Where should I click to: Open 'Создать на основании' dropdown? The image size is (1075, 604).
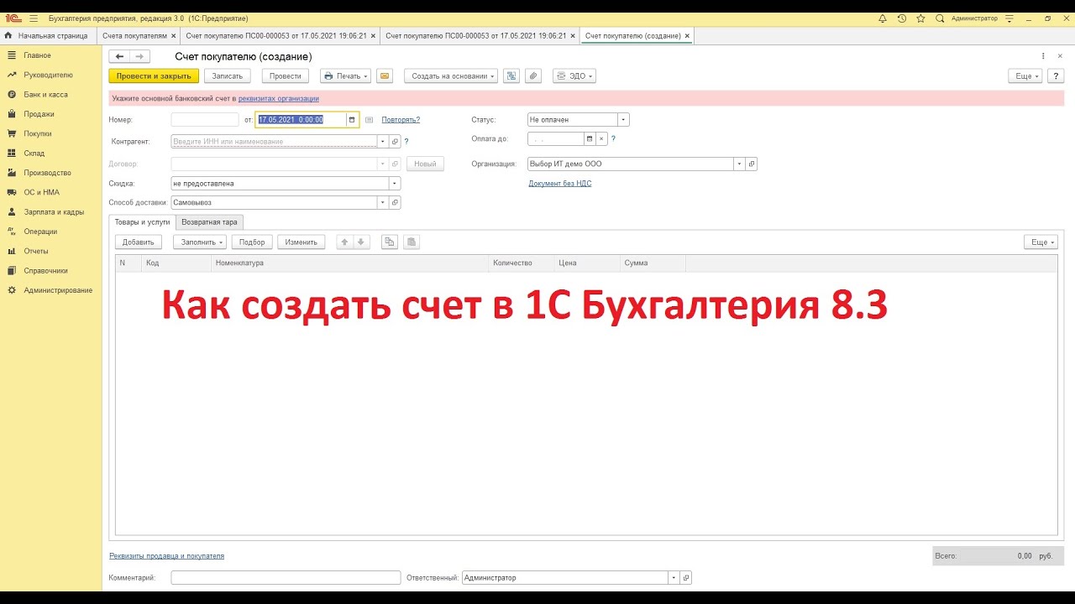451,75
